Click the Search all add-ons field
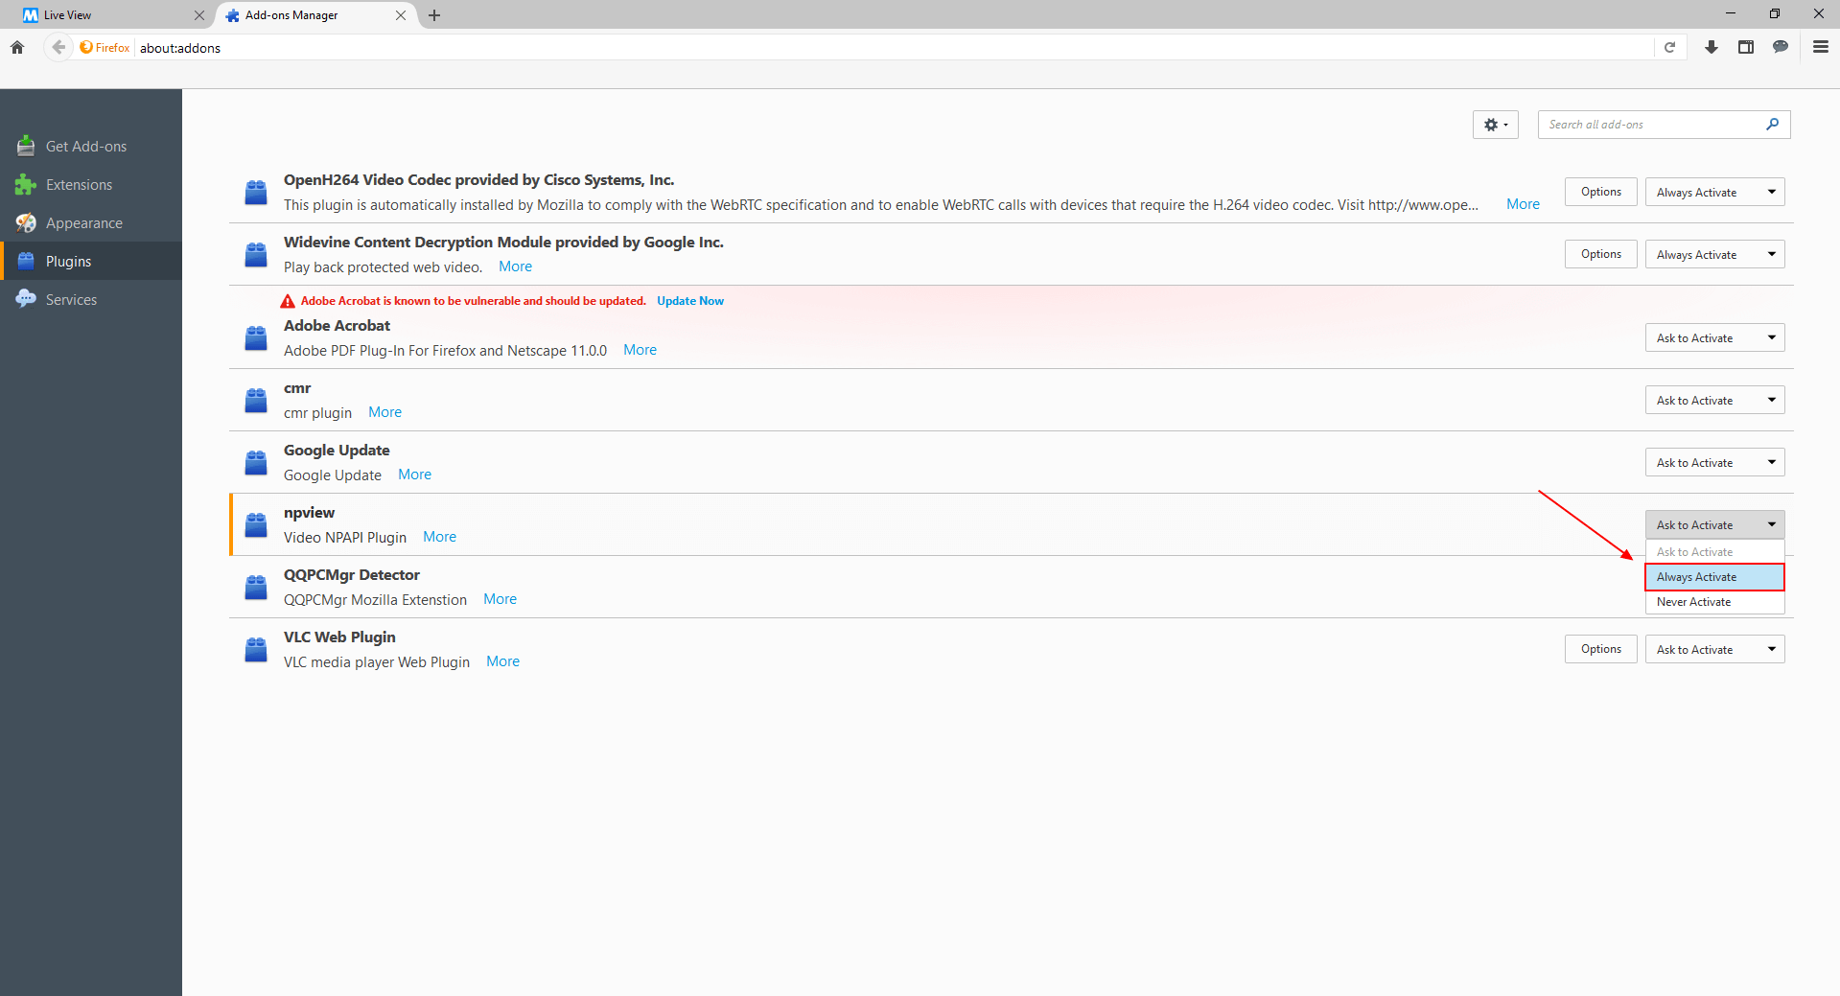 click(1664, 125)
